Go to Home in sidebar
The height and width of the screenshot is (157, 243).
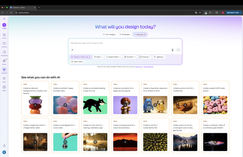(x=4, y=36)
